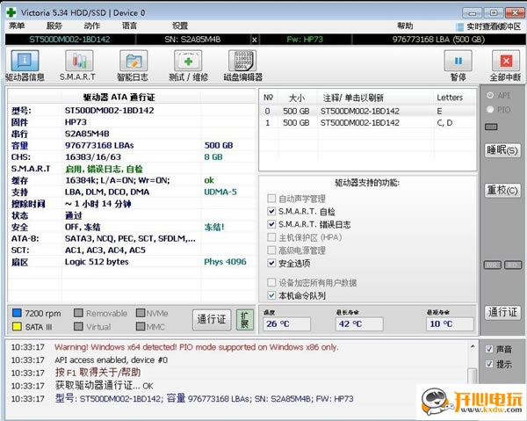Click the small grey indicator under PIO

[491, 127]
